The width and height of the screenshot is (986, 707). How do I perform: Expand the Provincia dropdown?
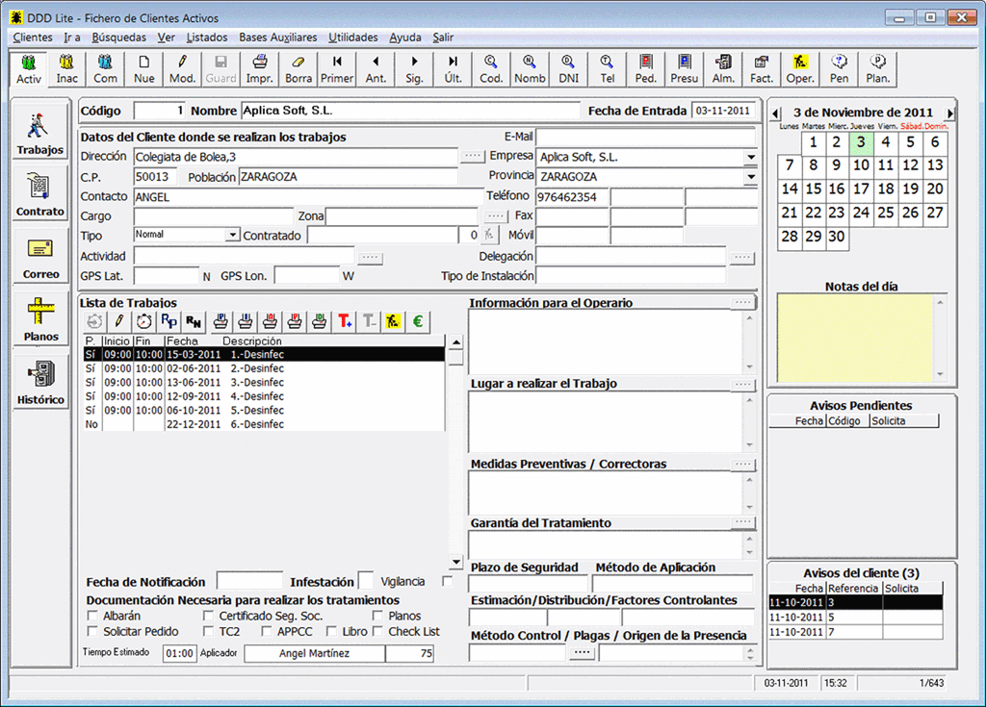(x=750, y=177)
